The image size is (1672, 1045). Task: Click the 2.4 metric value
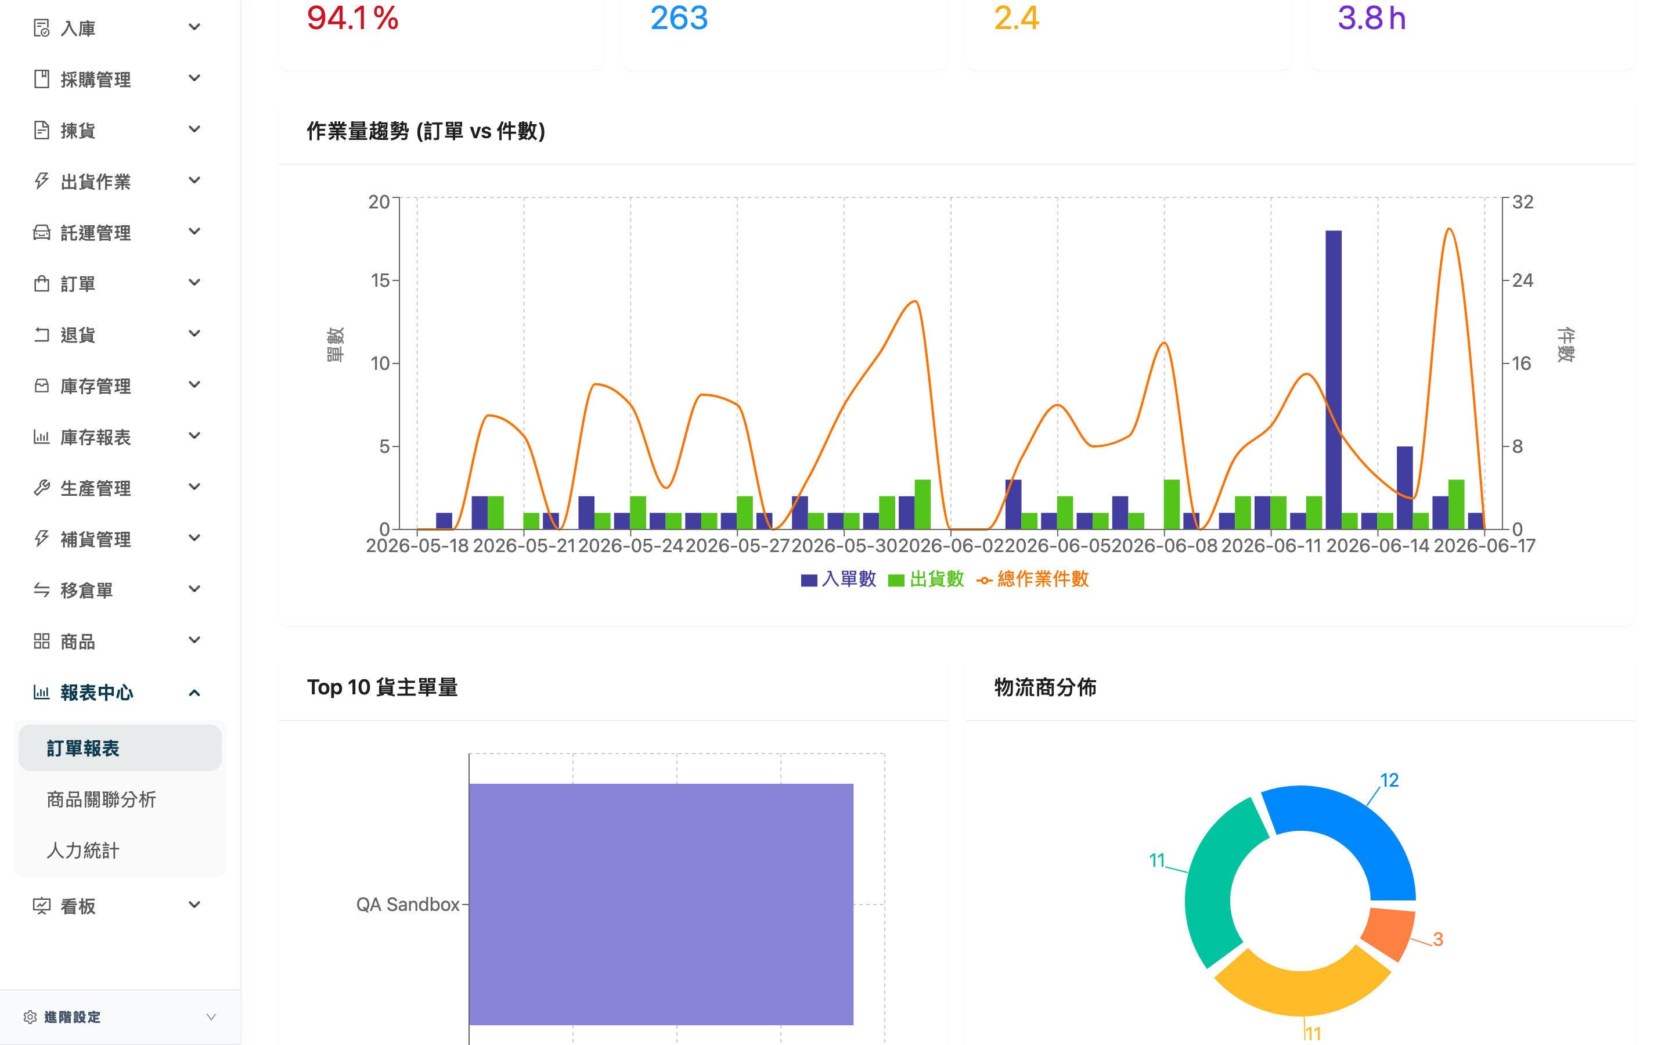(x=1017, y=18)
